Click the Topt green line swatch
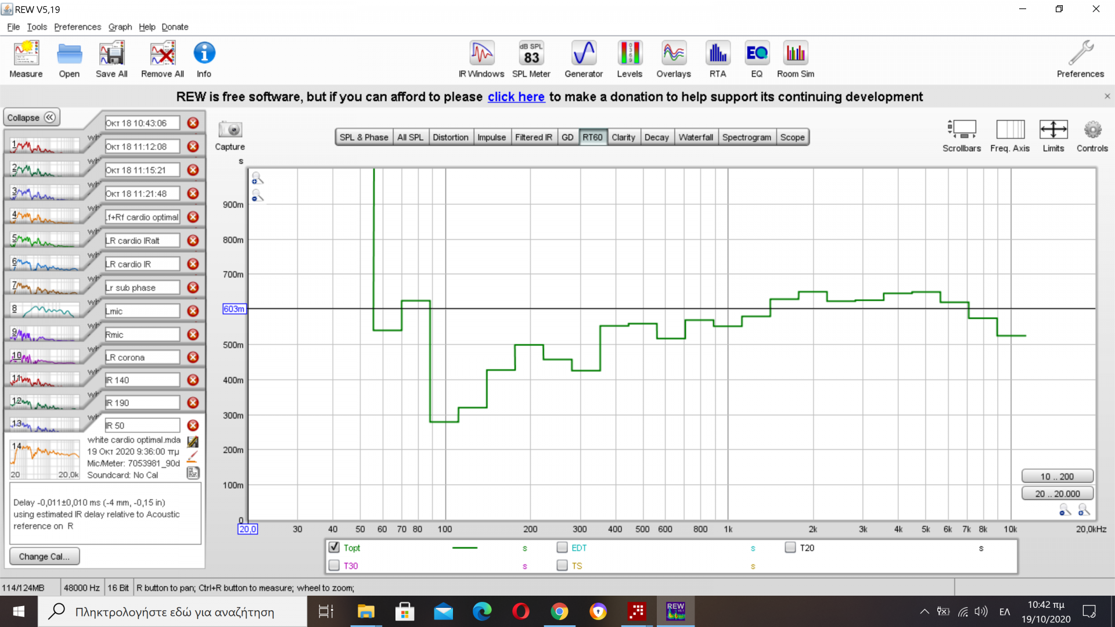 pyautogui.click(x=465, y=547)
